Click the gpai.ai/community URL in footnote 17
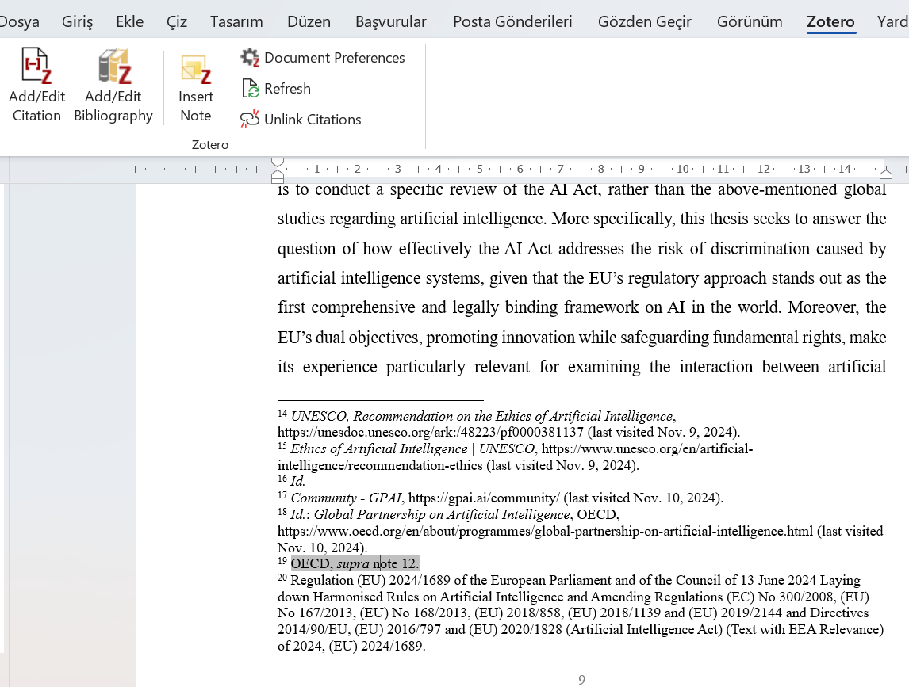Screen dimensions: 909x687 [484, 498]
